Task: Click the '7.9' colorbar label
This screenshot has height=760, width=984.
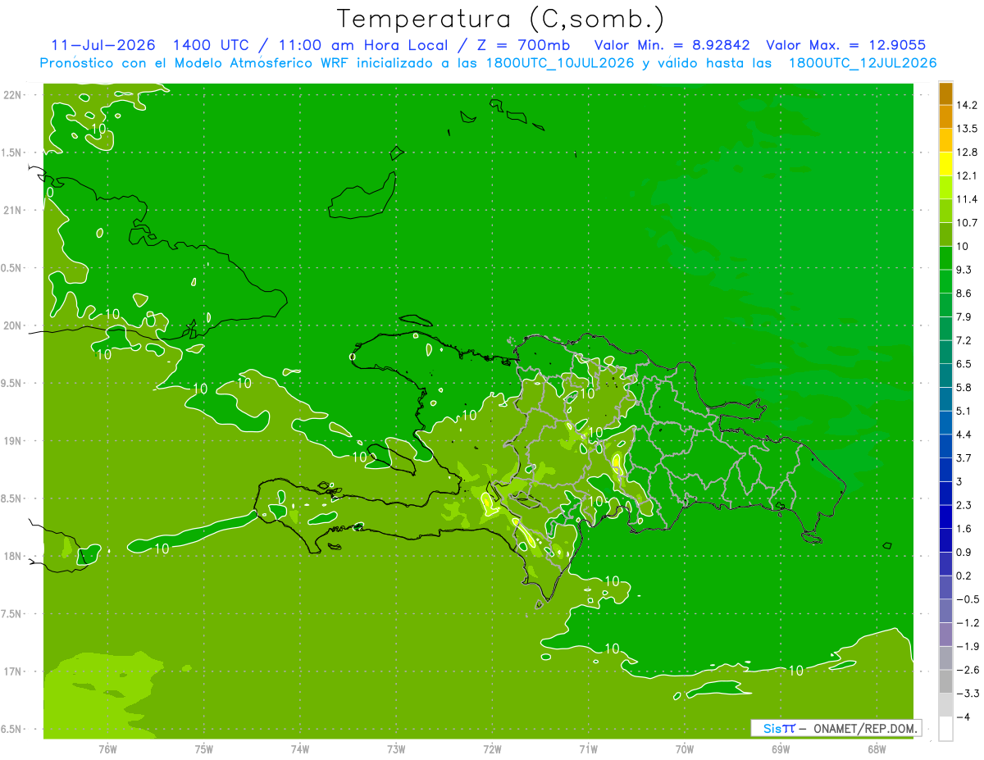Action: point(964,316)
